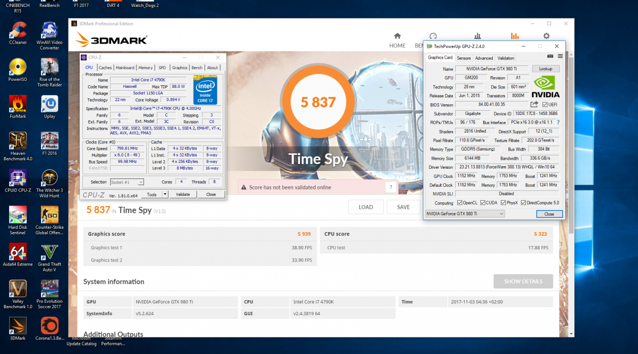Select the orange results chart icon in 3DMark
Image resolution: width=638 pixels, height=354 pixels.
click(514, 36)
